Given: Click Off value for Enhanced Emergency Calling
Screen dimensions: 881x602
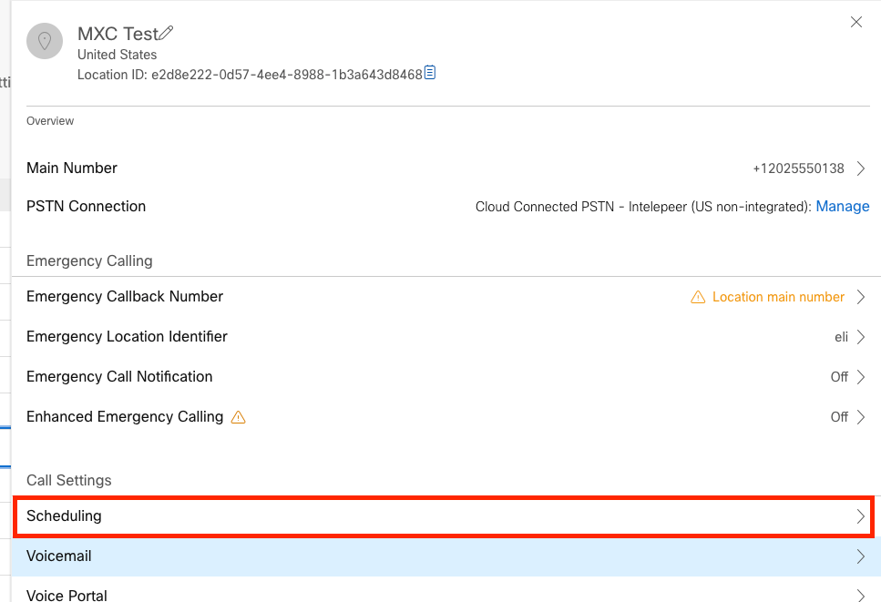Looking at the screenshot, I should coord(839,417).
